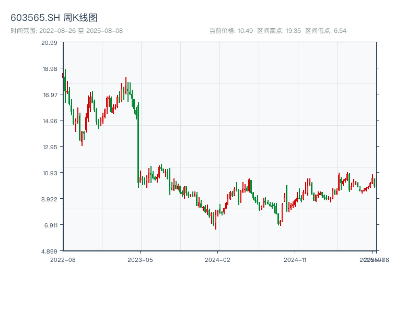
Task: Click the 603565.SH 周K线图 chart title
Action: [54, 18]
